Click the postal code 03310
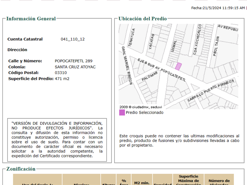247x185 pixels. (61, 73)
